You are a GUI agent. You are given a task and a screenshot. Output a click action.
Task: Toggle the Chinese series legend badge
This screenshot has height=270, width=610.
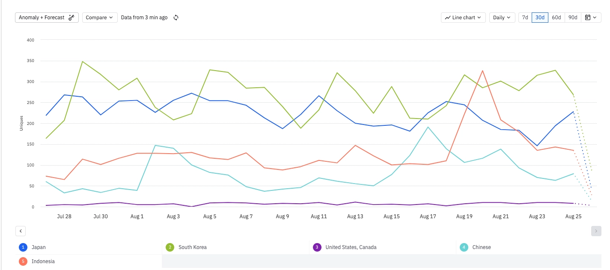point(464,247)
